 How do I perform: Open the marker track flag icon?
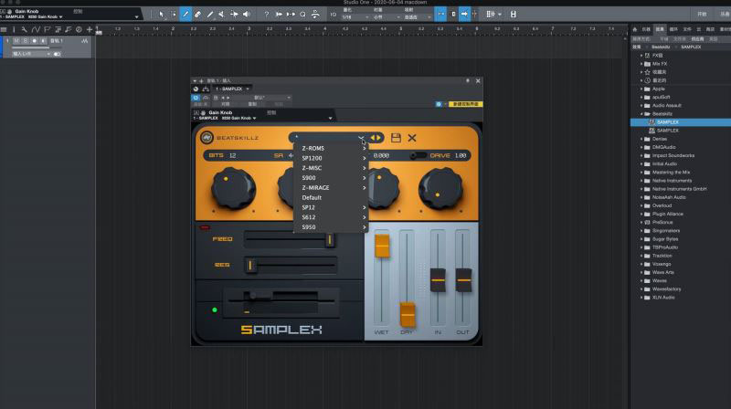(x=48, y=29)
